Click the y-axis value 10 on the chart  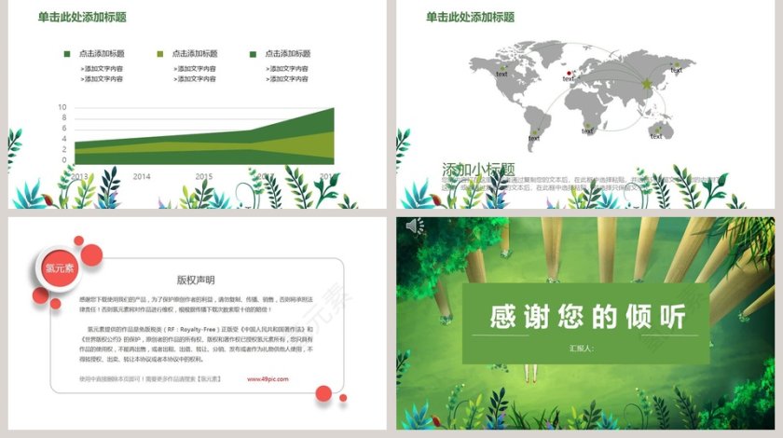pyautogui.click(x=62, y=107)
